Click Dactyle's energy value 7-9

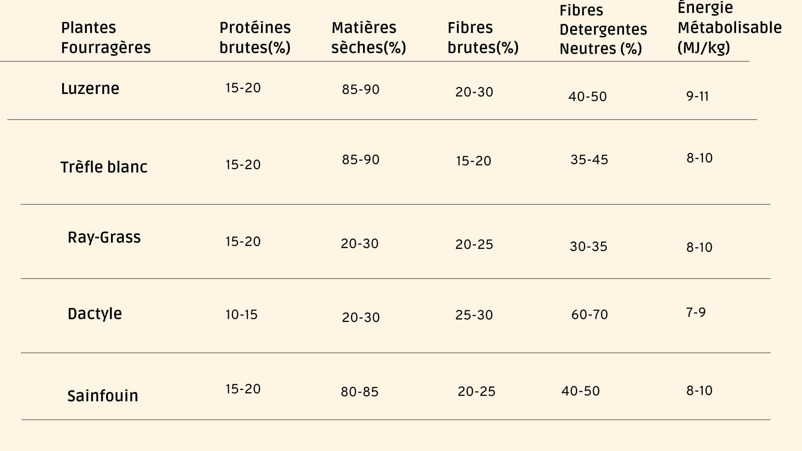[696, 312]
